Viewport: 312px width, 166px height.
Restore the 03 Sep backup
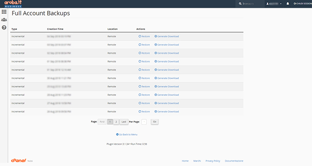point(144,45)
